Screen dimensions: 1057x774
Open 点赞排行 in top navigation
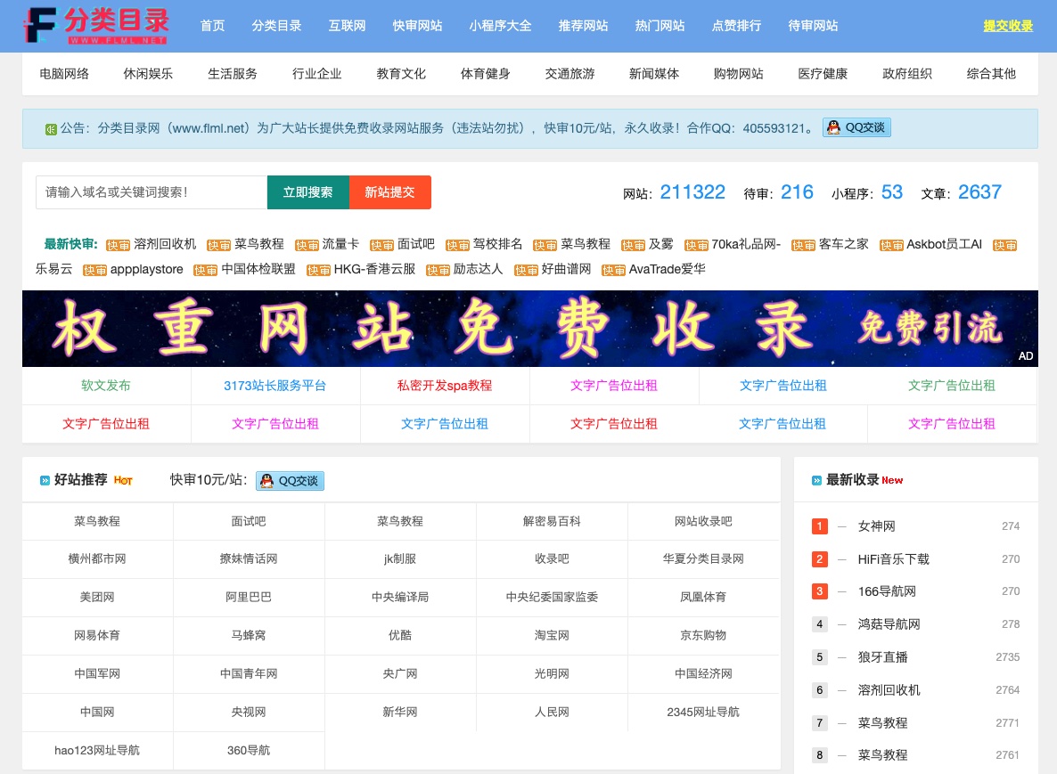736,26
